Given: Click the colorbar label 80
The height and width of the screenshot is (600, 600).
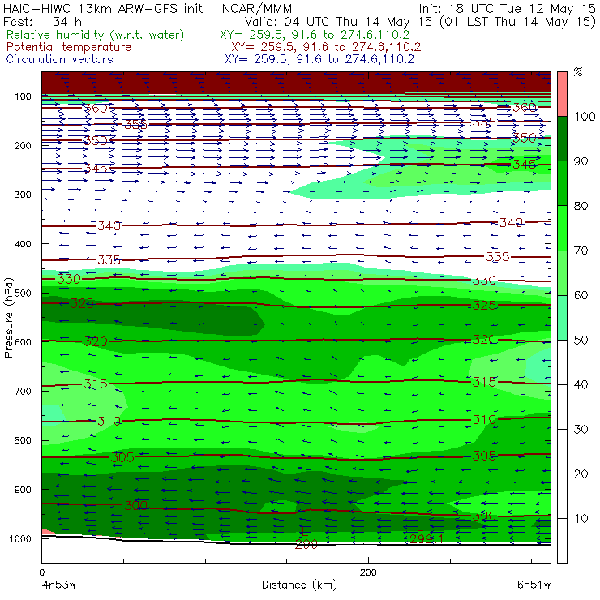Looking at the screenshot, I should tap(581, 206).
